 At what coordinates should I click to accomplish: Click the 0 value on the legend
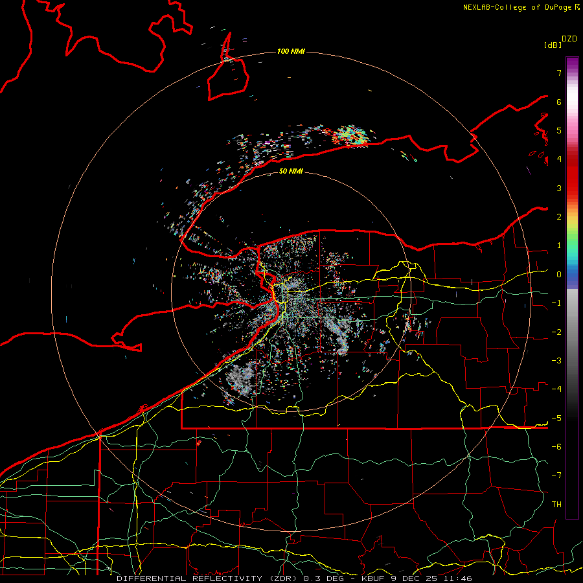pyautogui.click(x=559, y=275)
